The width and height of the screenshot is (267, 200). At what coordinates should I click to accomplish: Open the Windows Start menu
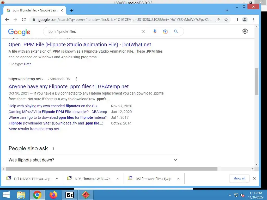(x=6, y=195)
